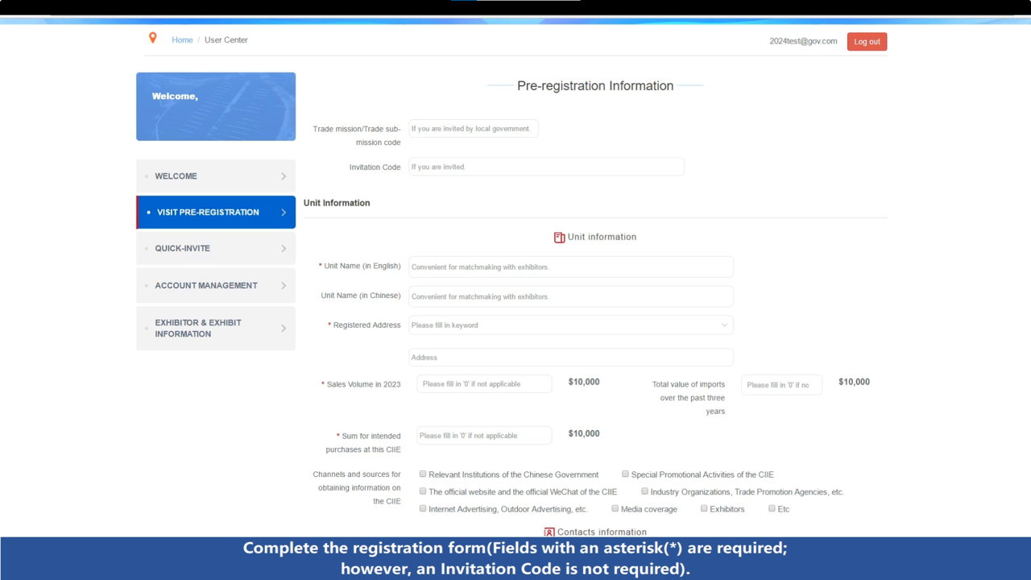
Task: Open the WELCOME sidebar menu
Action: 216,176
